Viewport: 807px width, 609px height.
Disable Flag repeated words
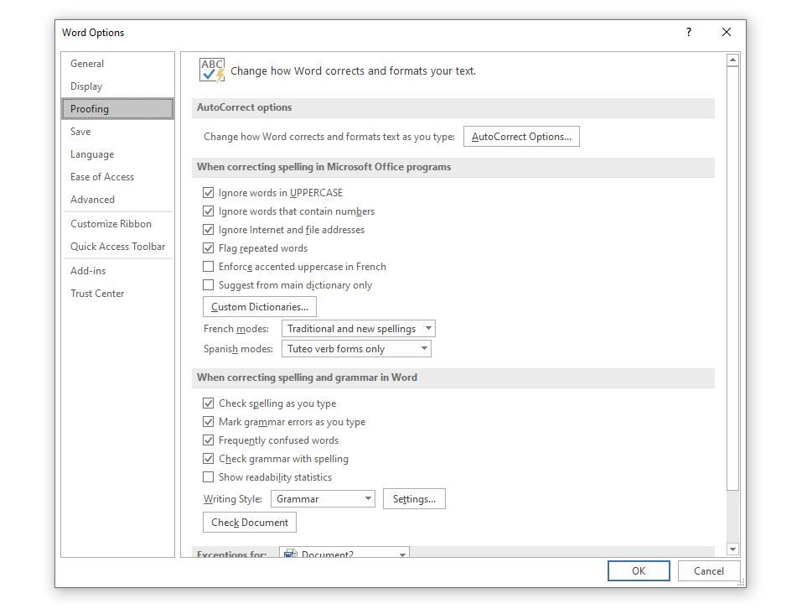click(209, 247)
